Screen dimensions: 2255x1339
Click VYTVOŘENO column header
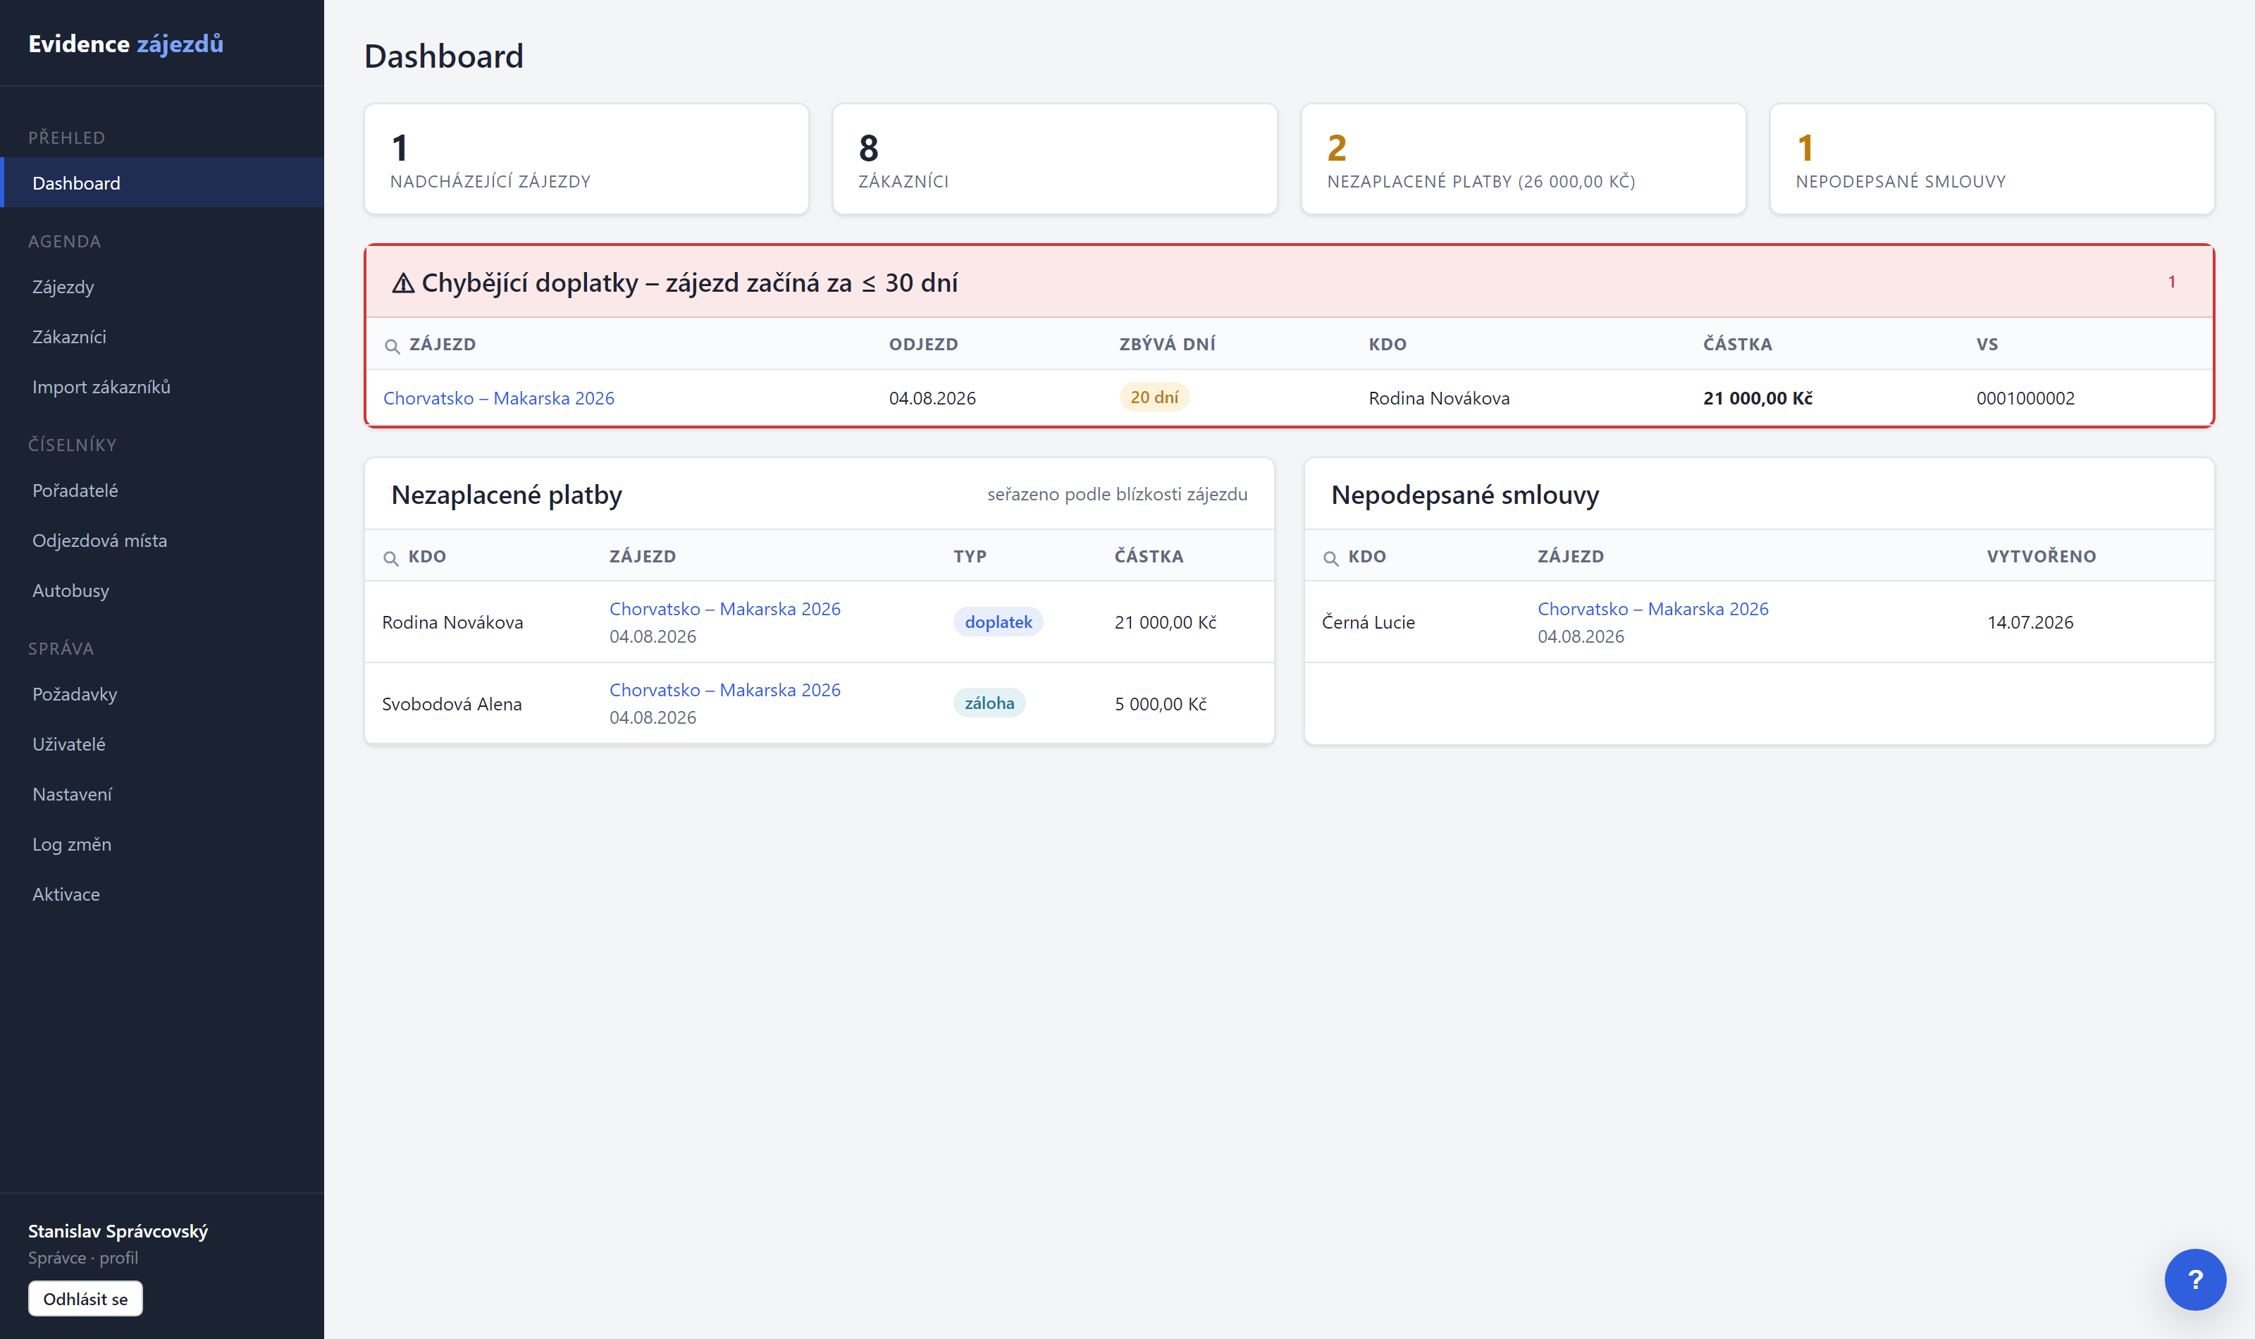point(2041,557)
